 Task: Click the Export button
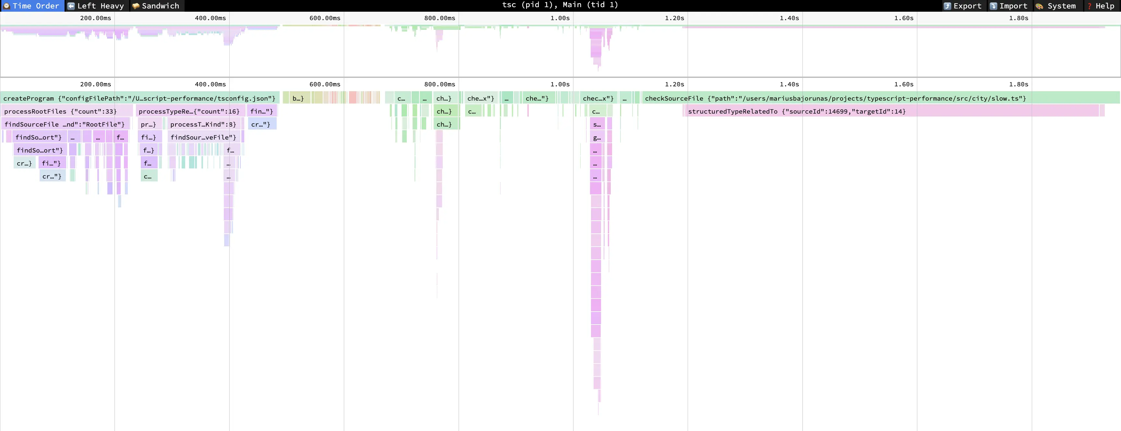[963, 6]
